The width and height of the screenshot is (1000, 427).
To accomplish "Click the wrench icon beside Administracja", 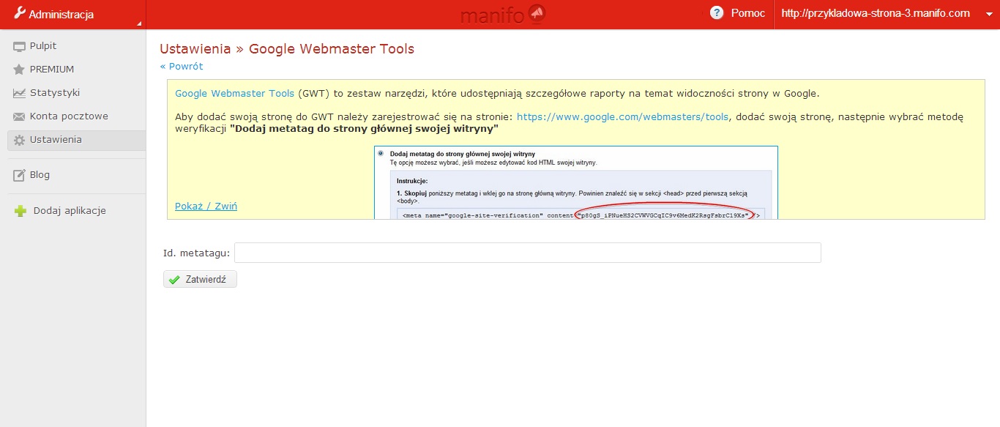I will point(20,13).
